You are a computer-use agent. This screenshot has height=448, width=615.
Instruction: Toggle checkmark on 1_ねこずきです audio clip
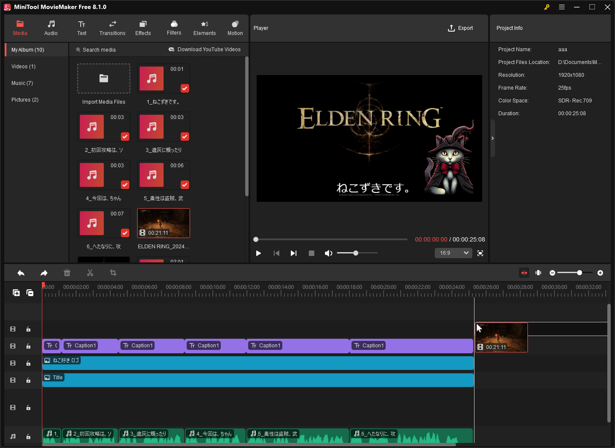click(185, 88)
